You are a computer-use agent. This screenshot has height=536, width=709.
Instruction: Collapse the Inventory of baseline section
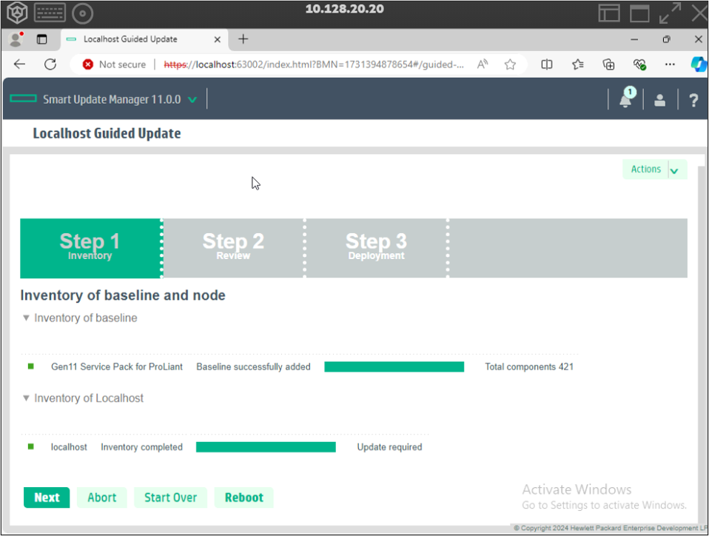(26, 318)
